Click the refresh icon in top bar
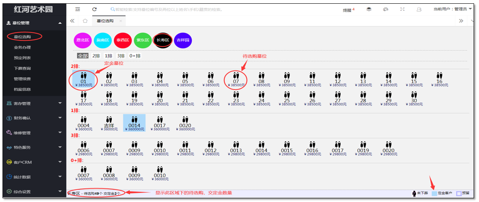479x202 pixels. click(x=94, y=9)
